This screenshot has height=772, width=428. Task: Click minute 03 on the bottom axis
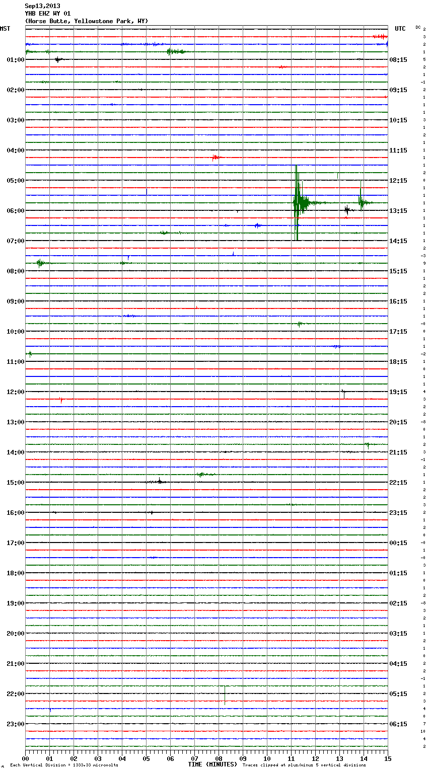tap(98, 758)
